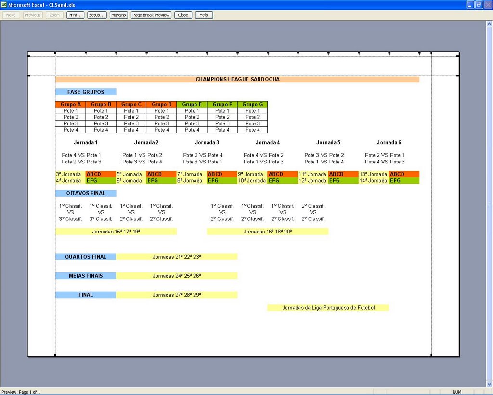Click the Jornada 4 heading
The width and height of the screenshot is (493, 395).
coord(268,142)
